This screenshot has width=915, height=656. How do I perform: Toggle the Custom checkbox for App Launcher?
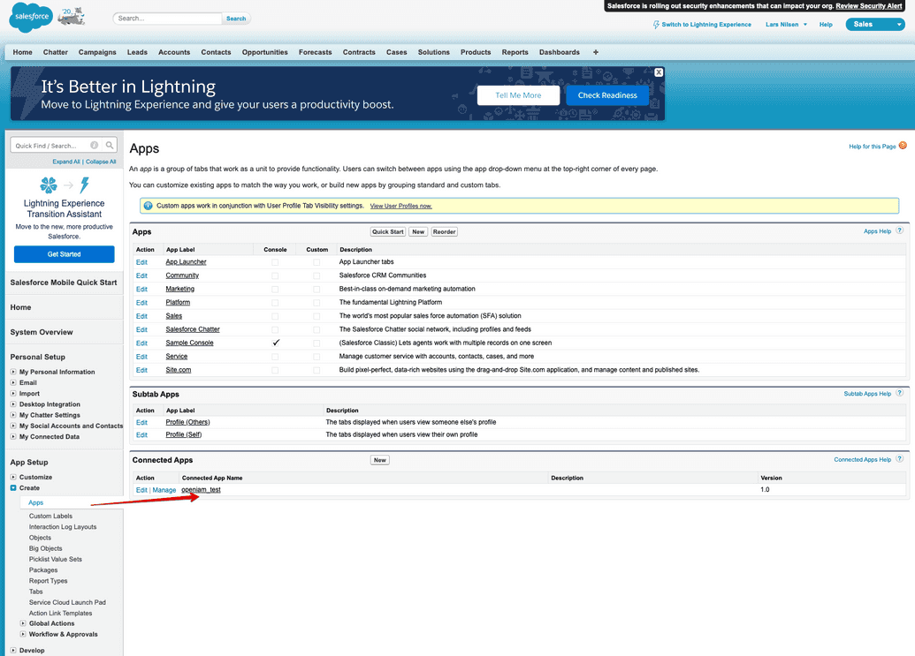pyautogui.click(x=316, y=262)
